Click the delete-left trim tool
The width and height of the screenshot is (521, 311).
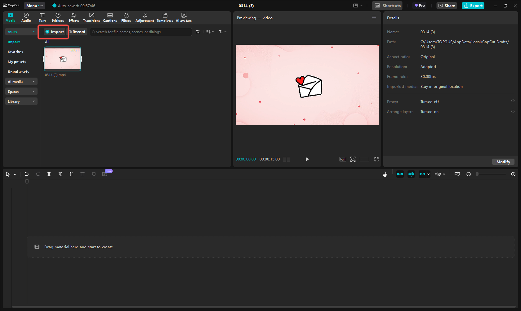pos(60,174)
